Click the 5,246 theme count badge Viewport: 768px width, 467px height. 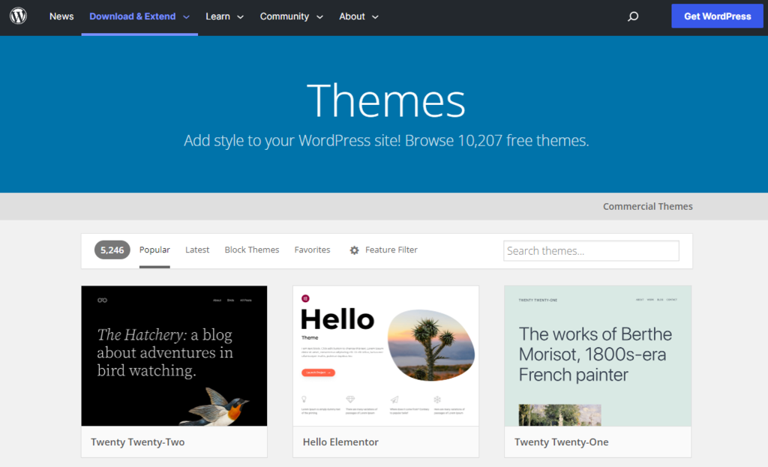[x=112, y=250]
